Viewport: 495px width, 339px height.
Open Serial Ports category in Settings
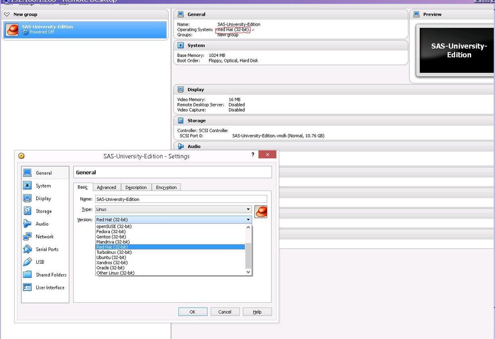click(45, 249)
